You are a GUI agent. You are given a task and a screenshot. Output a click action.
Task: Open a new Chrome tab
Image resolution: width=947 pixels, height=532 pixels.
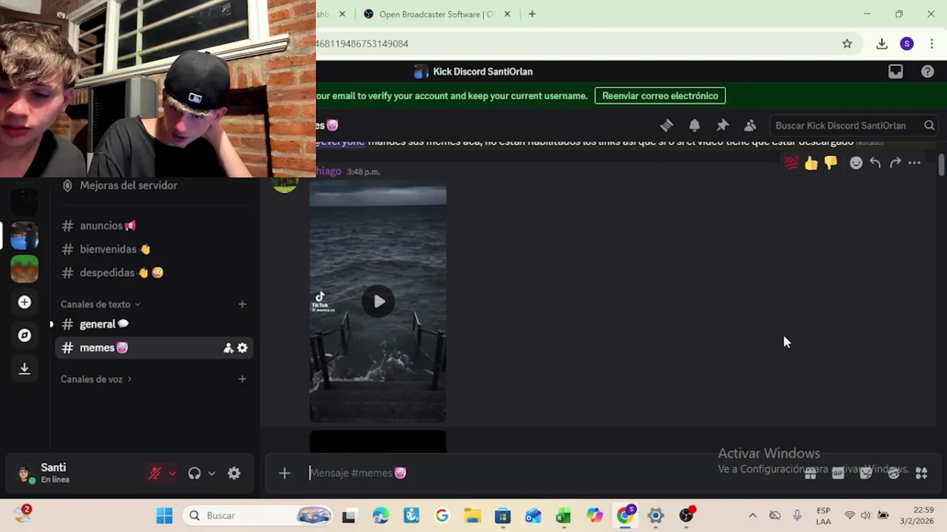point(532,14)
